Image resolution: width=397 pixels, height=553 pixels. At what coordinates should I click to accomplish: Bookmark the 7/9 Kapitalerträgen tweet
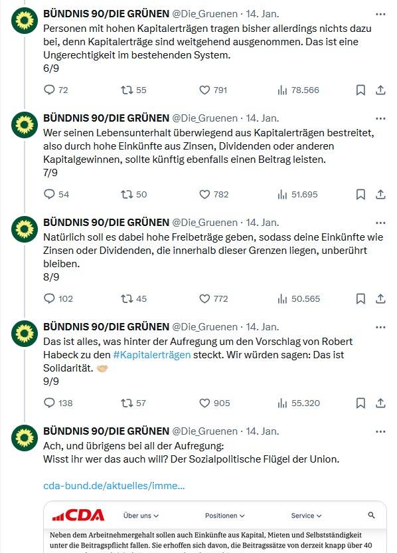point(360,194)
